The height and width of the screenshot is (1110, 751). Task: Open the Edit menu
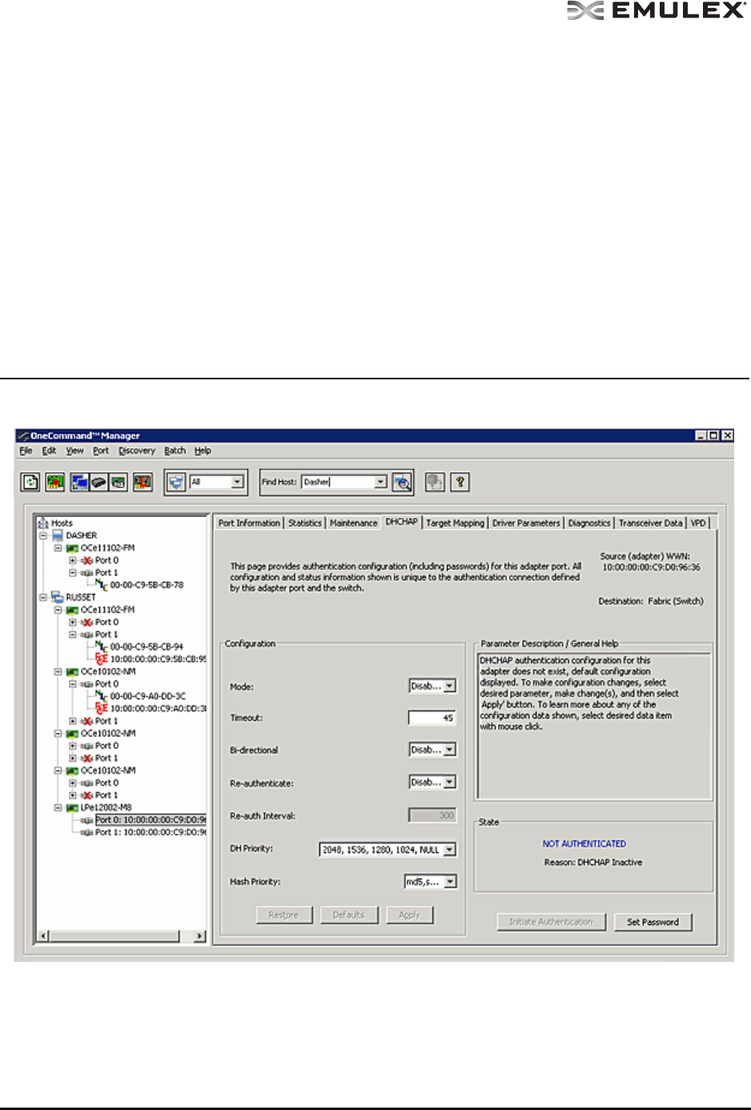pos(49,451)
